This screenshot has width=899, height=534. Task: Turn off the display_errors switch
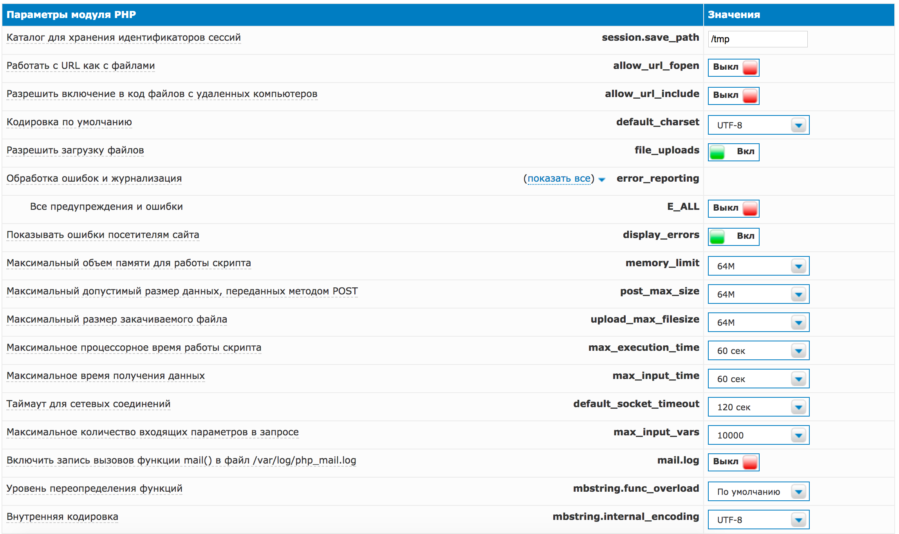(x=733, y=236)
